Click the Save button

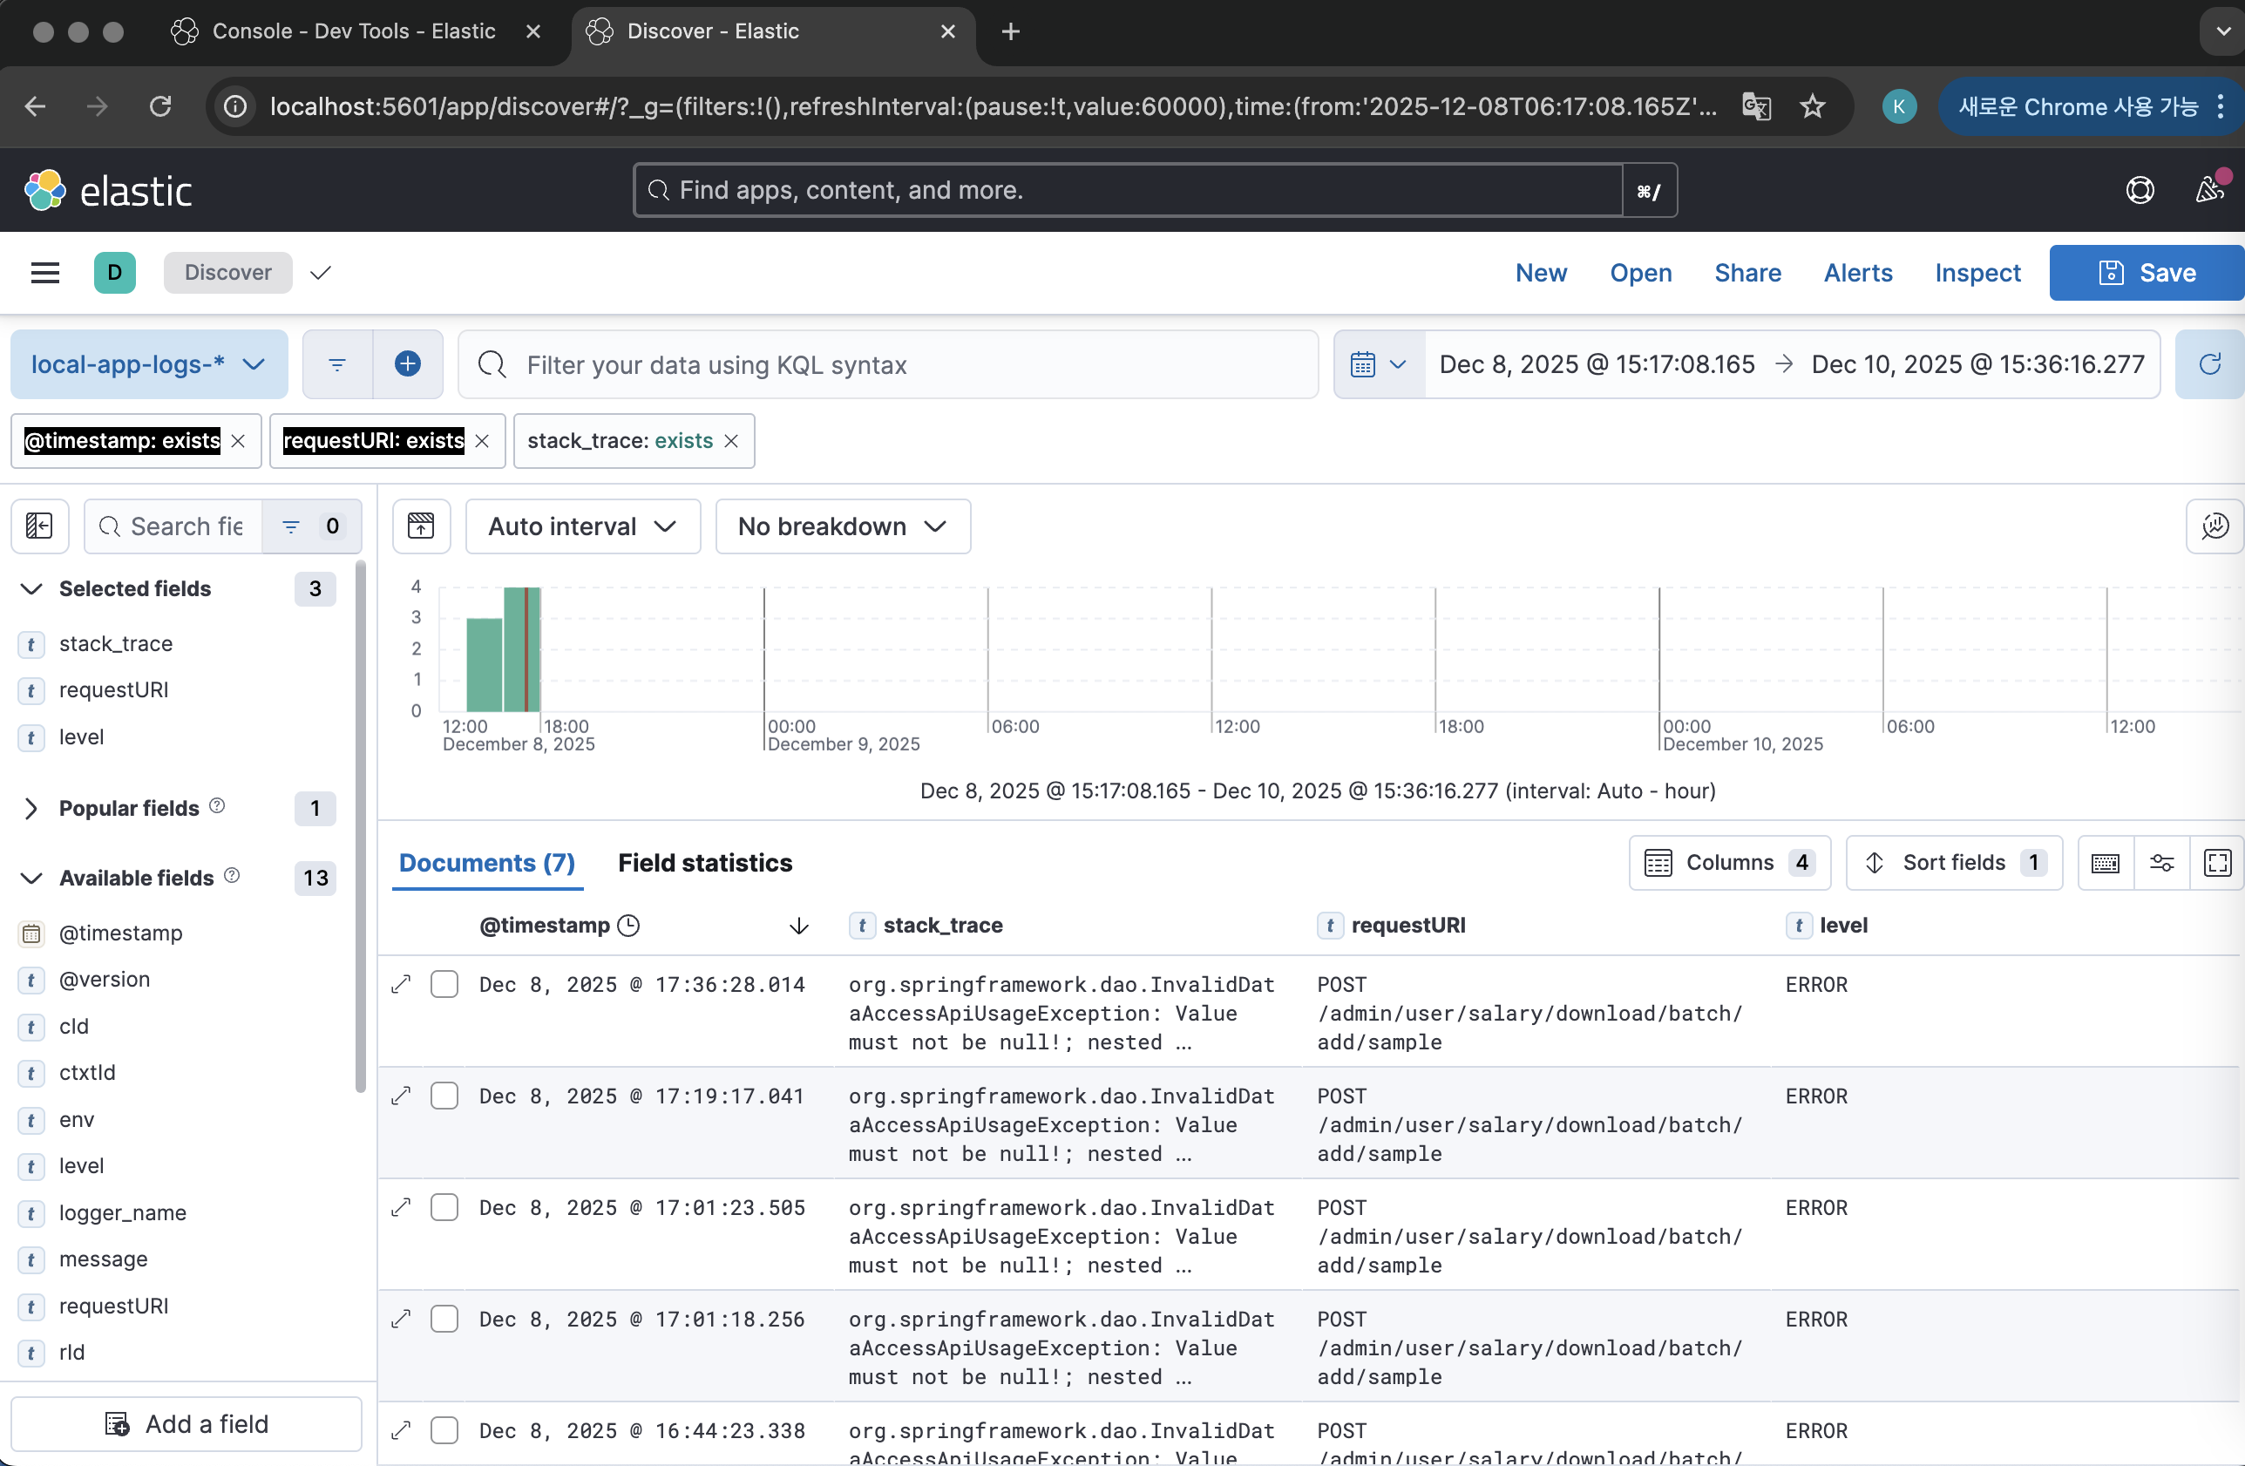(2147, 273)
